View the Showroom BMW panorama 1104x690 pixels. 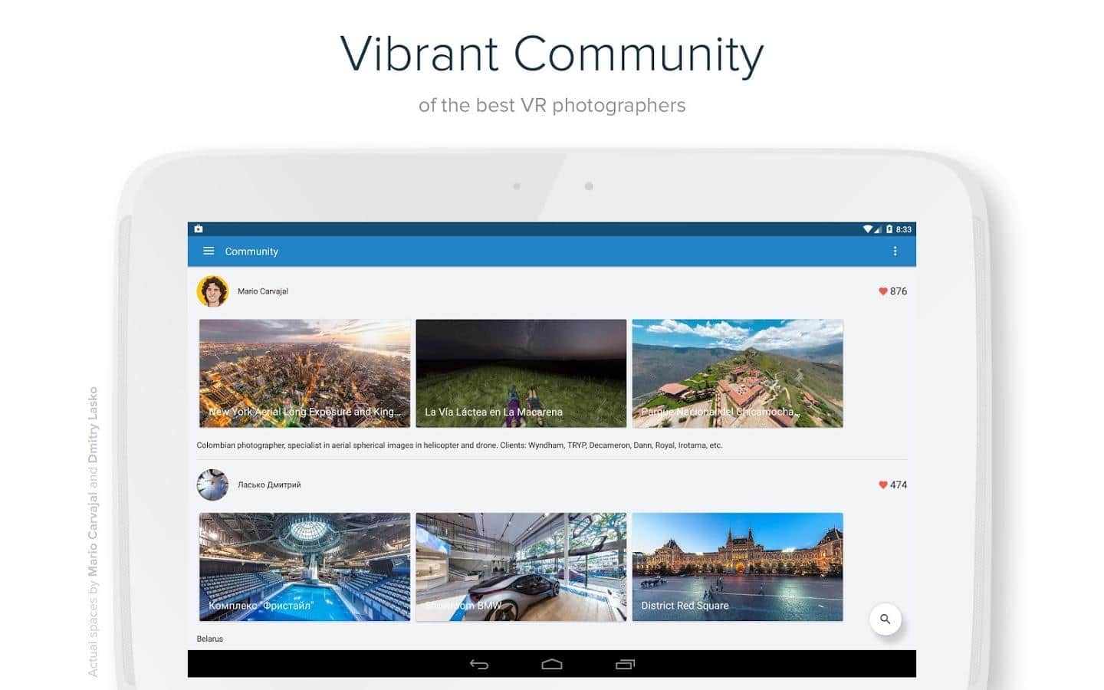pos(521,567)
